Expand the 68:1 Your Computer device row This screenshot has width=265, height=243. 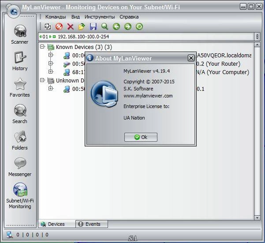coord(51,71)
